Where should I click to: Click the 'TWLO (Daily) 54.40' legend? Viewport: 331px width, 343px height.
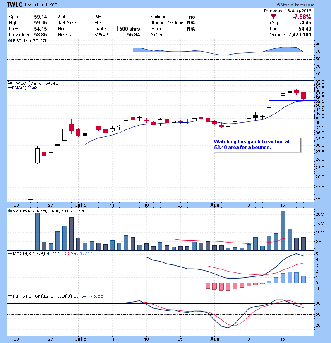point(36,83)
